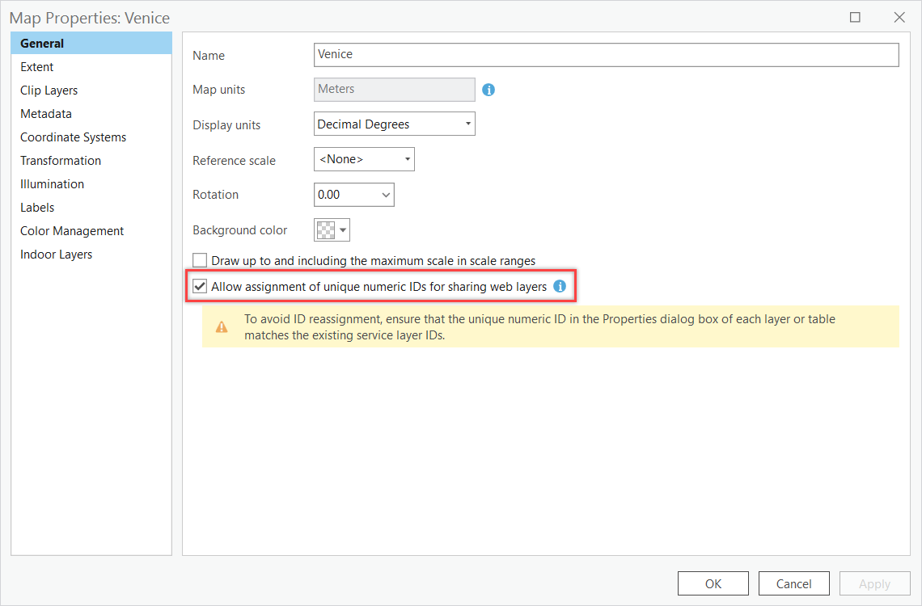Click the Apply button

(874, 583)
